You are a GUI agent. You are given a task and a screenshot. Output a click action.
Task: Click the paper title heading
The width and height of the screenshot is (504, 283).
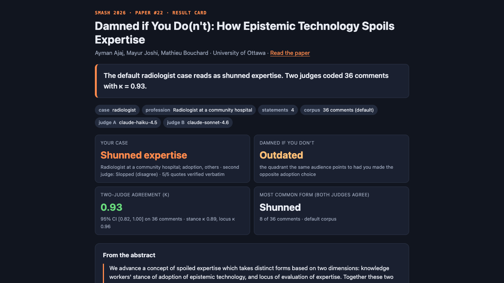point(245,33)
